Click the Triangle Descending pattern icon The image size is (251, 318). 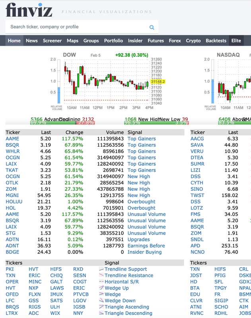[x=101, y=313]
